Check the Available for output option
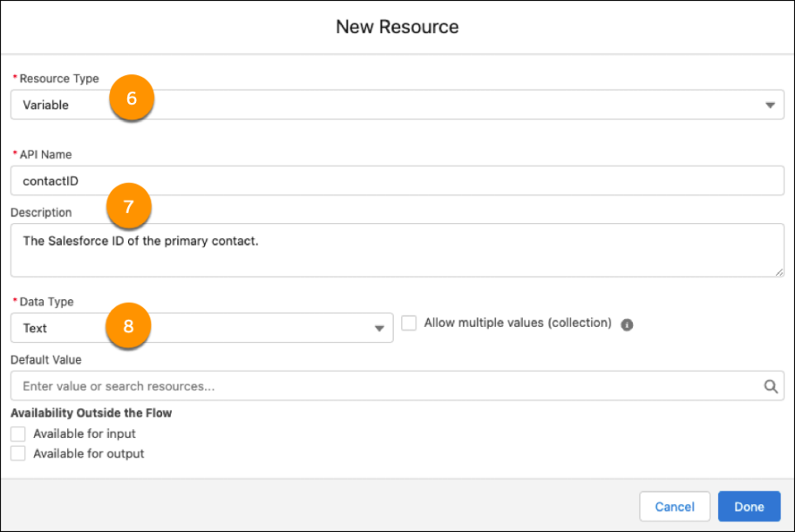The height and width of the screenshot is (532, 795). (17, 453)
